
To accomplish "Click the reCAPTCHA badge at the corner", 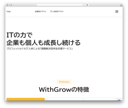I will pos(119,100).
